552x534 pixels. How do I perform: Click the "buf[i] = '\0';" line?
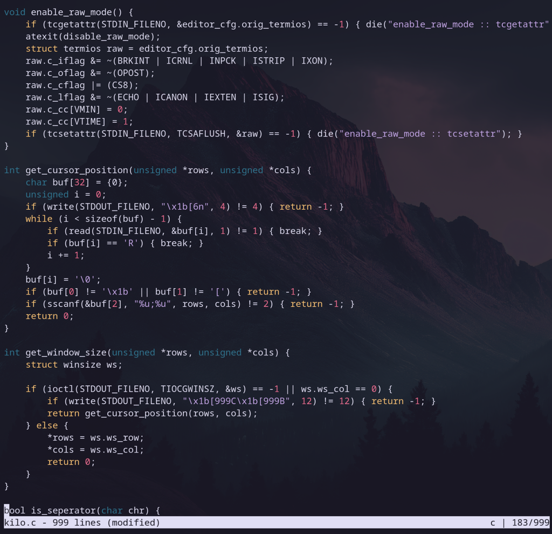click(x=63, y=280)
